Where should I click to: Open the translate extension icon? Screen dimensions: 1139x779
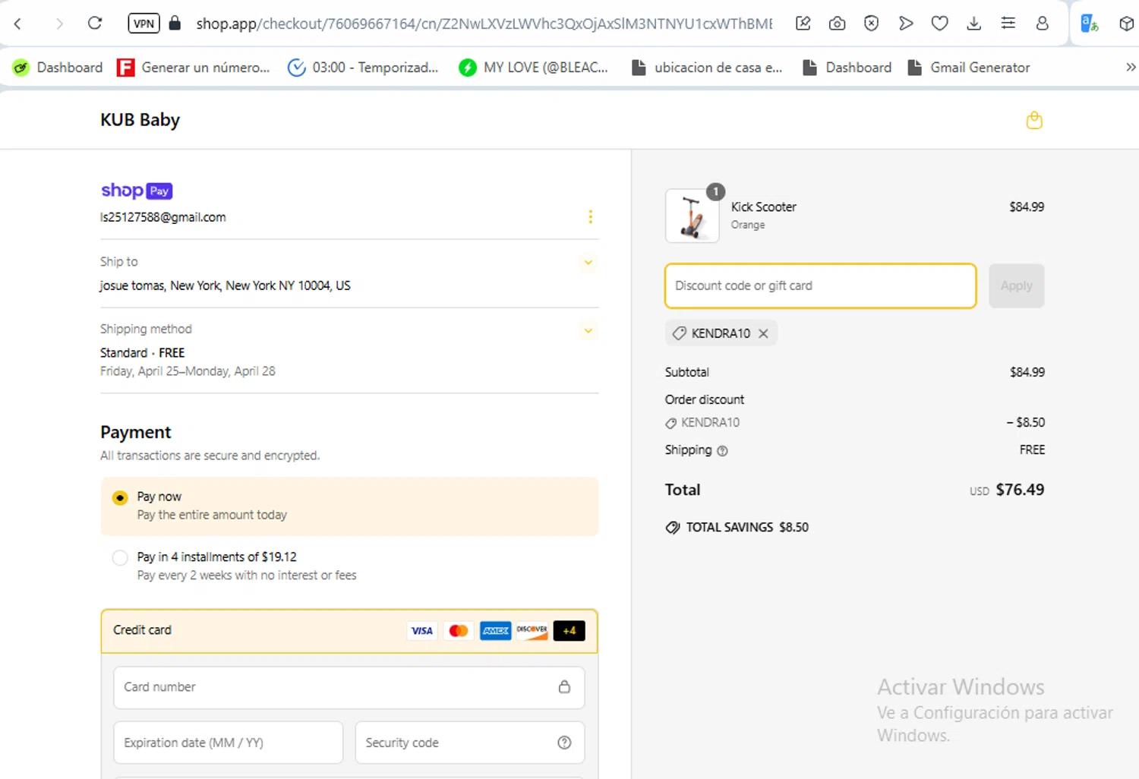[1090, 24]
